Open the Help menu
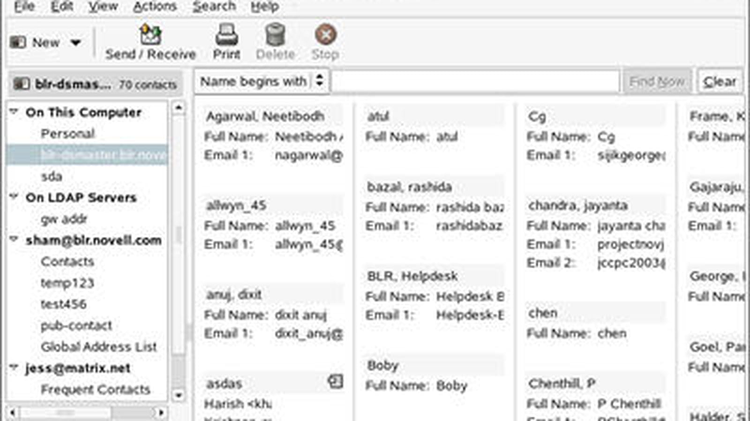 point(265,7)
